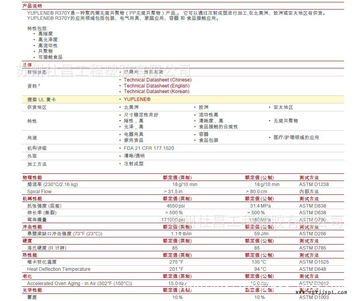The image size is (358, 301).
Task: Click the 59 J/m value
Action: point(261,234)
